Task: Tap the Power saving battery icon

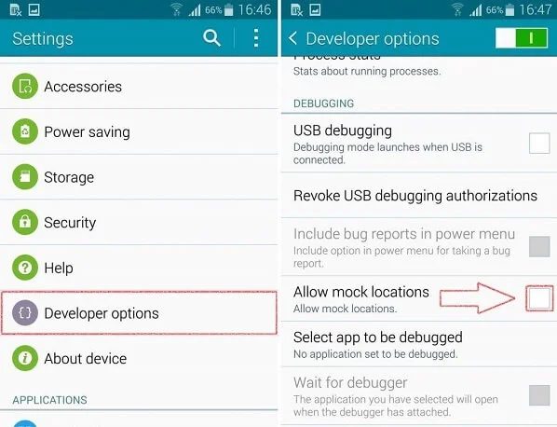Action: coord(25,131)
